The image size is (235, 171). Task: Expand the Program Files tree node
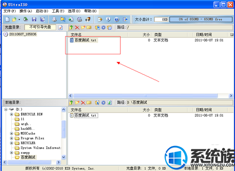click(x=11, y=138)
